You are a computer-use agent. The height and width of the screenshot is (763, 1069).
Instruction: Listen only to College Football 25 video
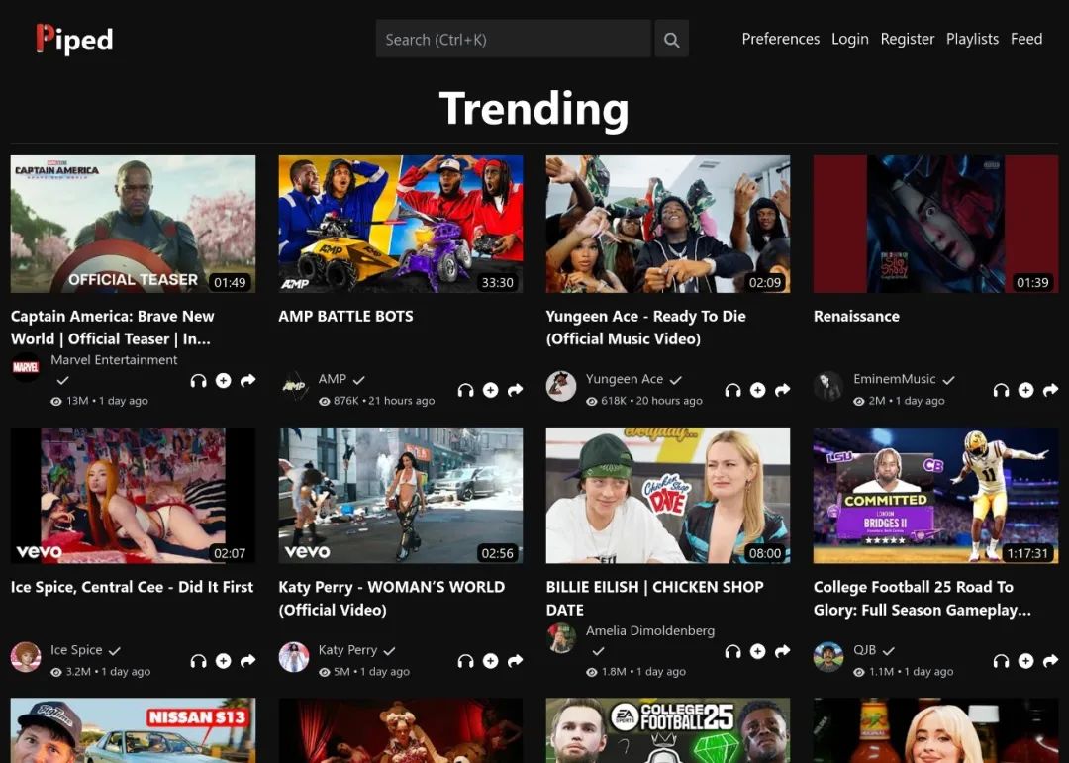pyautogui.click(x=1001, y=661)
